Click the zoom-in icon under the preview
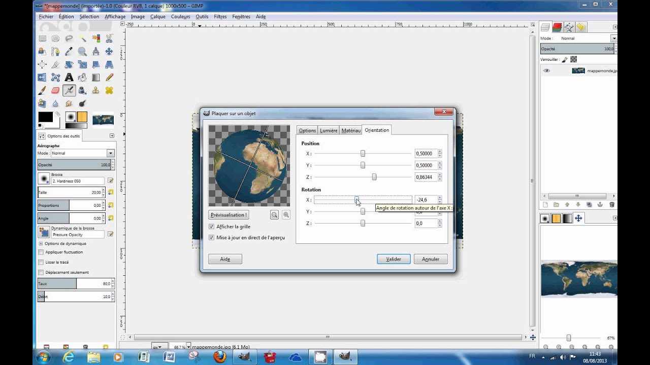Viewport: 650px width, 365px height. point(286,215)
